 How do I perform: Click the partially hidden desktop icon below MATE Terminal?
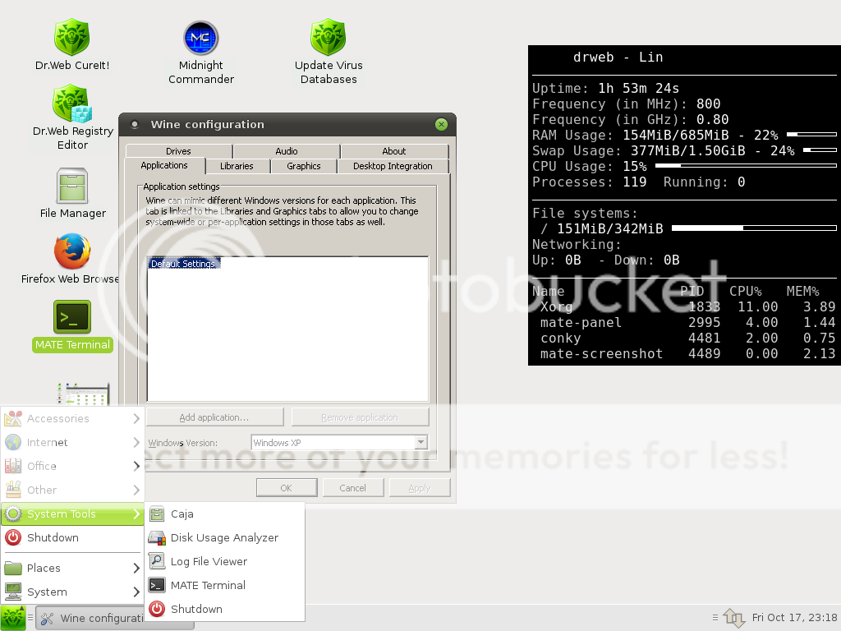[83, 394]
